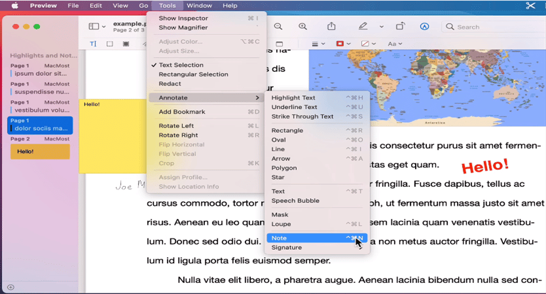Open the Aa text style dropdown

coord(395,44)
